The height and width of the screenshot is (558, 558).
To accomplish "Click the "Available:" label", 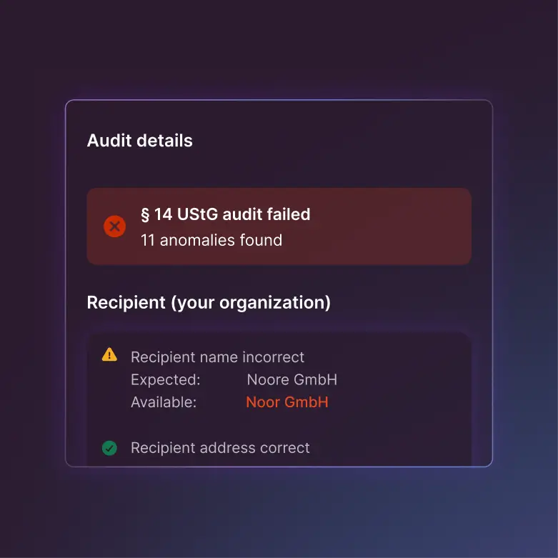I will 163,402.
